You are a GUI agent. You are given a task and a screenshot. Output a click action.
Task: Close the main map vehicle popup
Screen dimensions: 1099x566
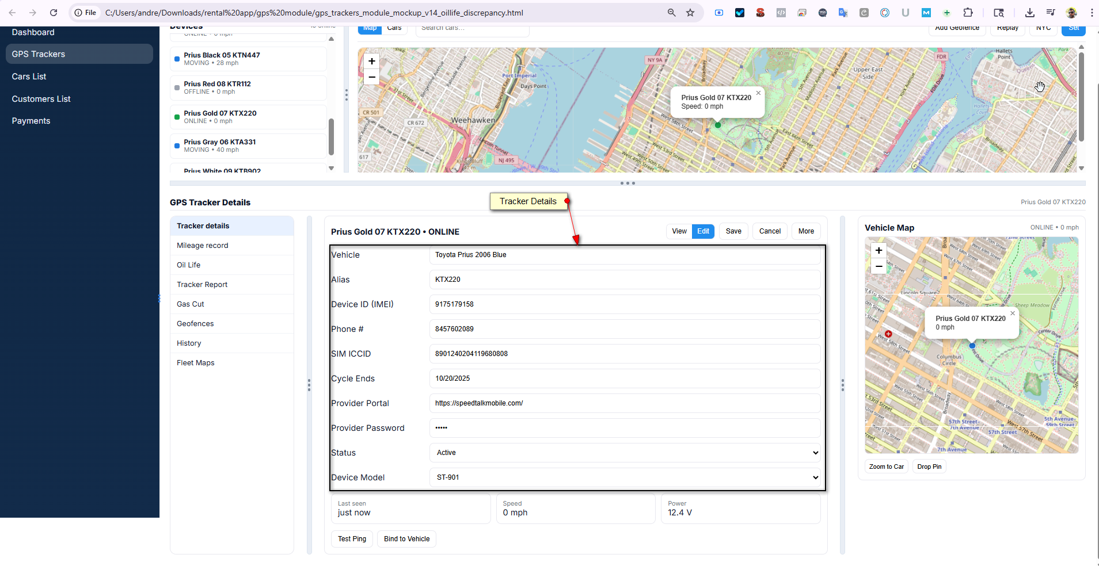click(758, 93)
